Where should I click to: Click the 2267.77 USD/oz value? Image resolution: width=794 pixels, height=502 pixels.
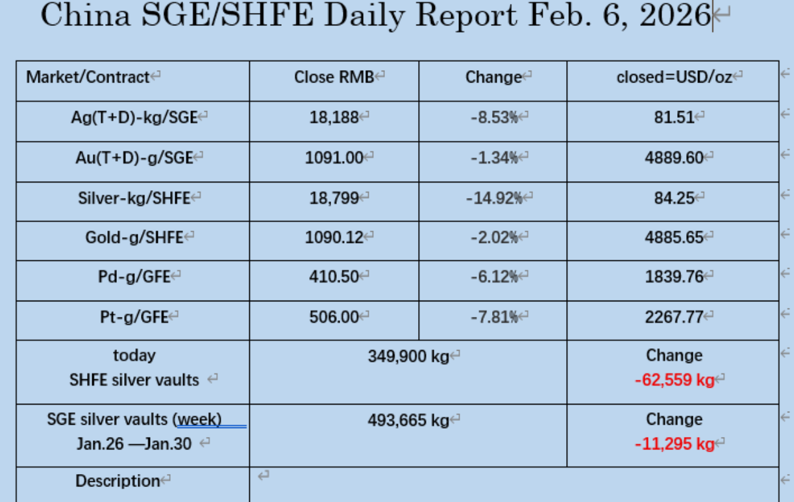[x=674, y=317]
